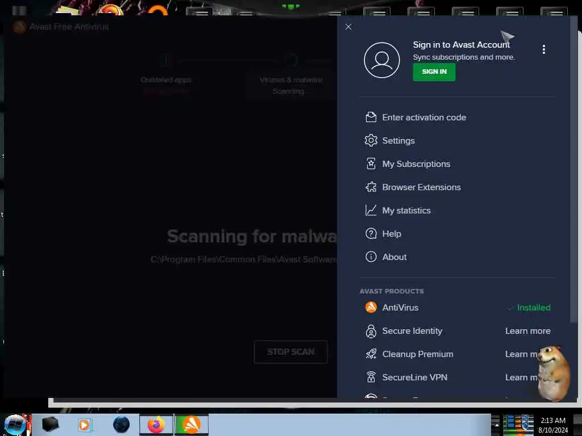Image resolution: width=582 pixels, height=436 pixels.
Task: Click the Avast taskbar button
Action: (x=192, y=425)
